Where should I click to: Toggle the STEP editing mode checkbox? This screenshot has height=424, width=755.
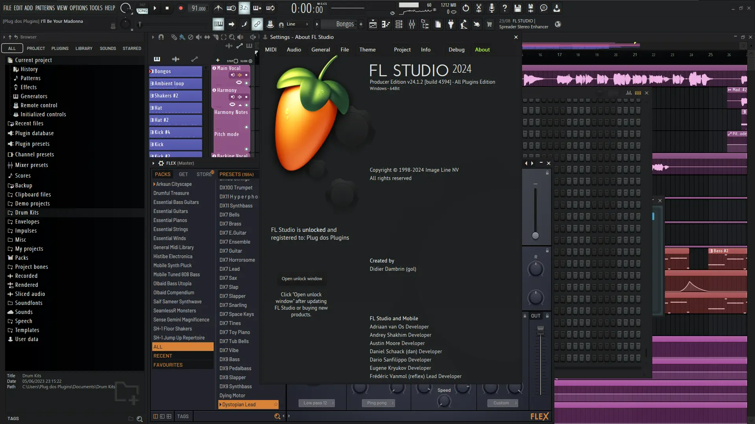click(x=236, y=61)
